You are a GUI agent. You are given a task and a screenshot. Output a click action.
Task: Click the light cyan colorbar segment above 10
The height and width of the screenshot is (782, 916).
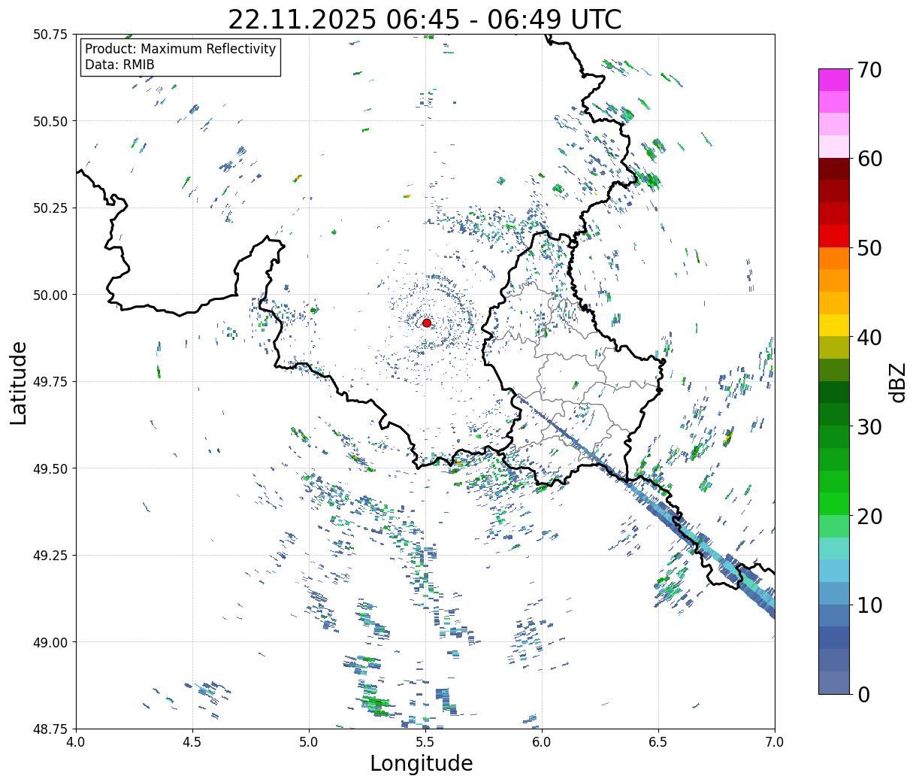tap(834, 571)
